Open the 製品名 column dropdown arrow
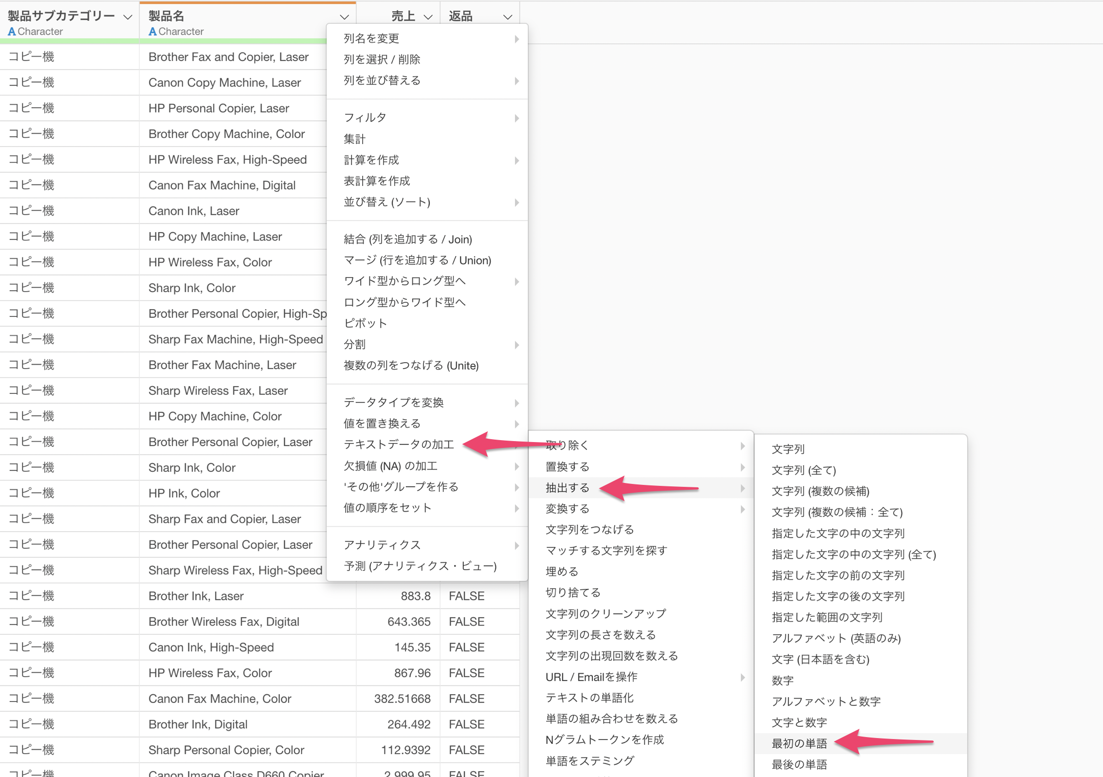1103x777 pixels. (x=345, y=17)
